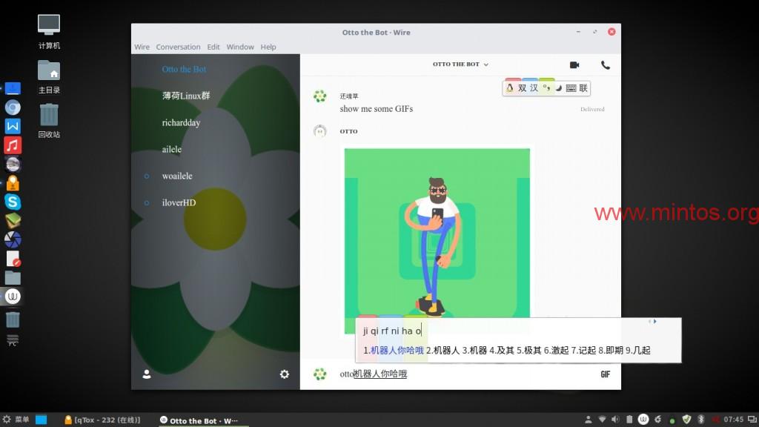759x427 pixels.
Task: Launch the Chromium browser from the dock
Action: click(13, 107)
